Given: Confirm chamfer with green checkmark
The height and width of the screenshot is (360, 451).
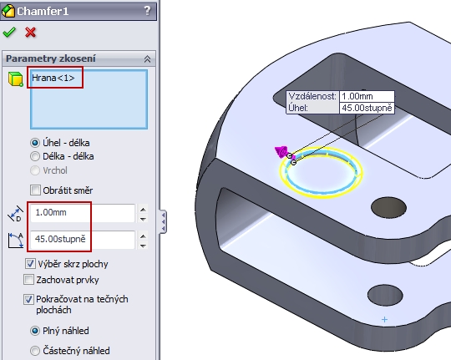Looking at the screenshot, I should click(9, 33).
